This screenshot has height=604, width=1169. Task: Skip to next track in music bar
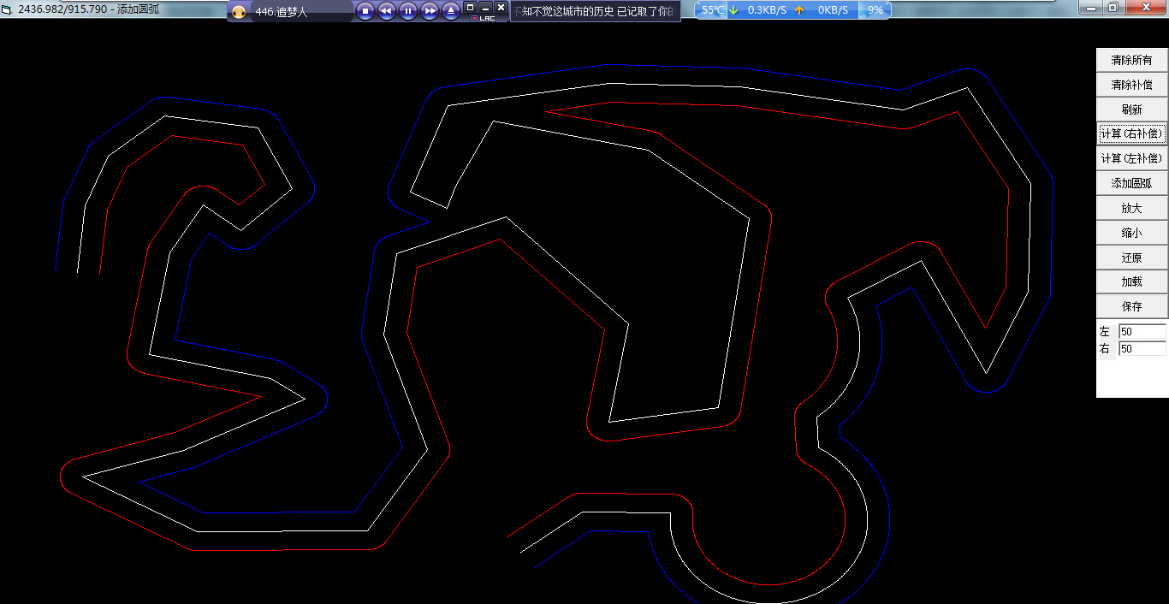pos(430,11)
